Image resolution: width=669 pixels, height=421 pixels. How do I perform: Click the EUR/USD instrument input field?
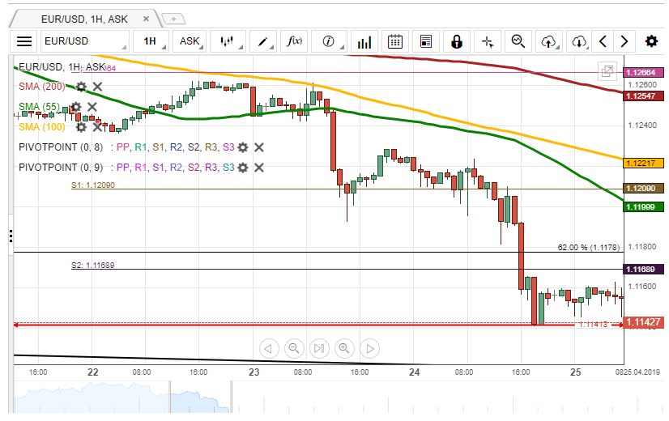point(85,41)
